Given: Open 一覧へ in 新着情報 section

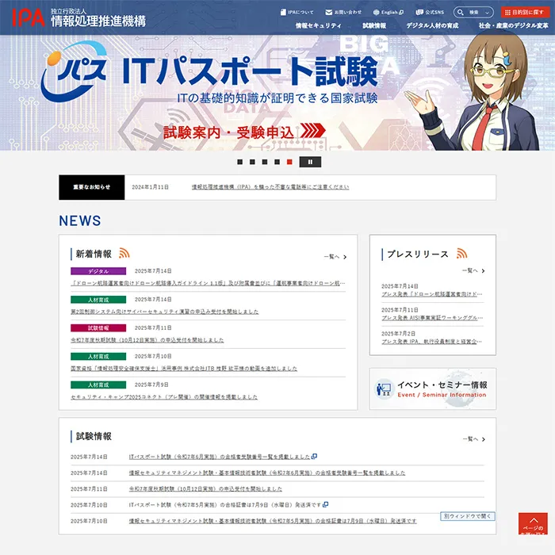Looking at the screenshot, I should coord(335,257).
